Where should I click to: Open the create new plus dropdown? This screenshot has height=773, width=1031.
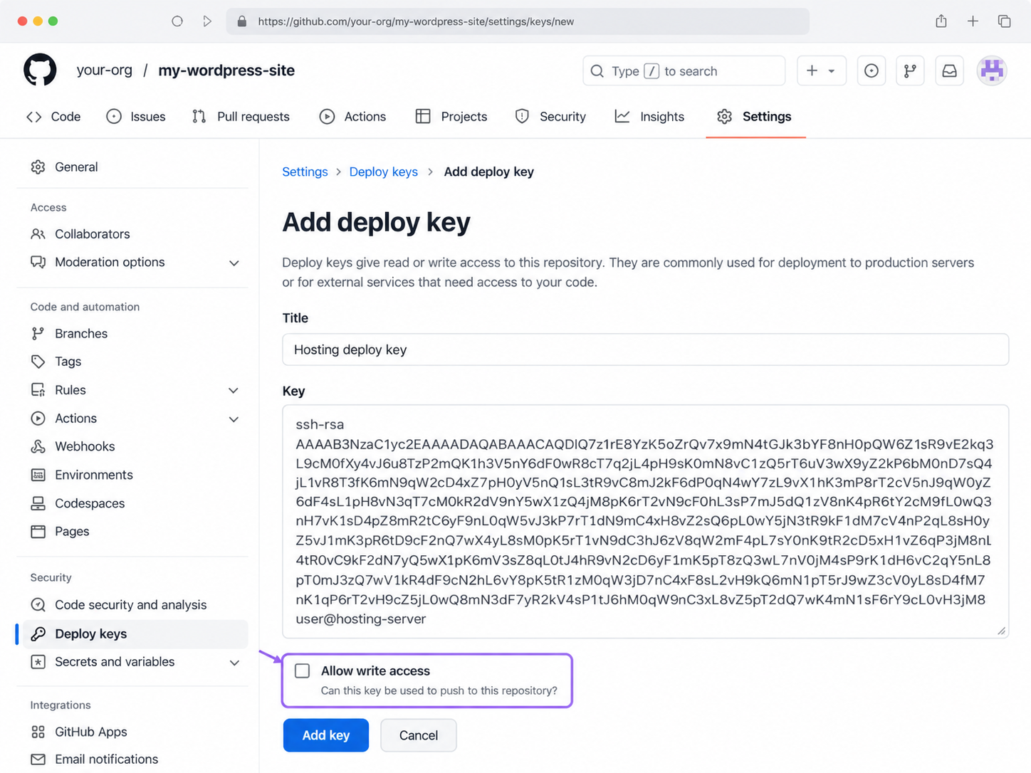[821, 70]
